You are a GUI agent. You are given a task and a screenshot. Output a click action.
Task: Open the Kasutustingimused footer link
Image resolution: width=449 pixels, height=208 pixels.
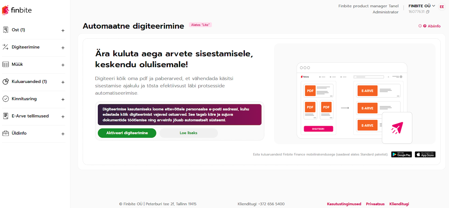(x=344, y=204)
